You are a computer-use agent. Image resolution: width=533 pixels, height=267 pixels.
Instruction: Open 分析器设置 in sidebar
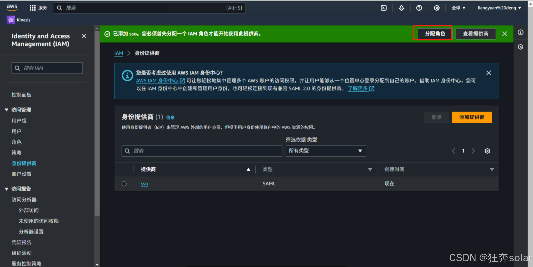[x=31, y=232]
